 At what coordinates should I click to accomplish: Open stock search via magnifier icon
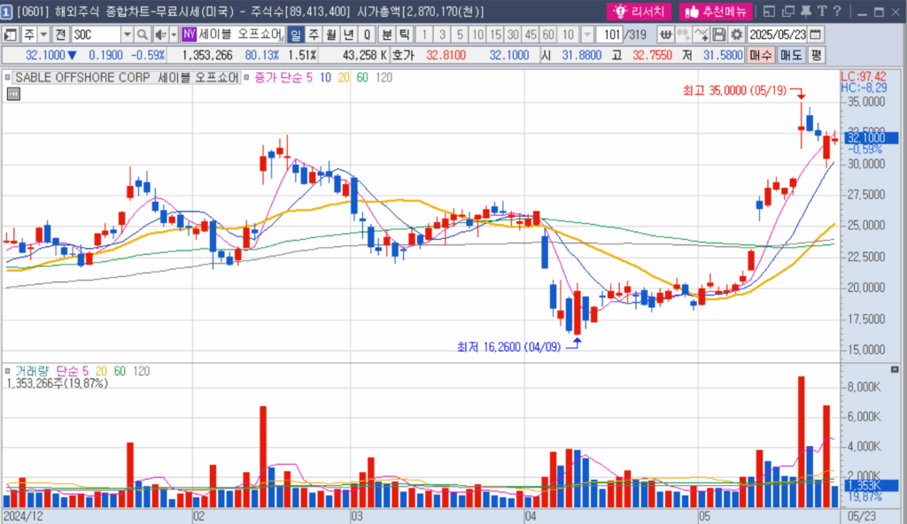pos(143,35)
